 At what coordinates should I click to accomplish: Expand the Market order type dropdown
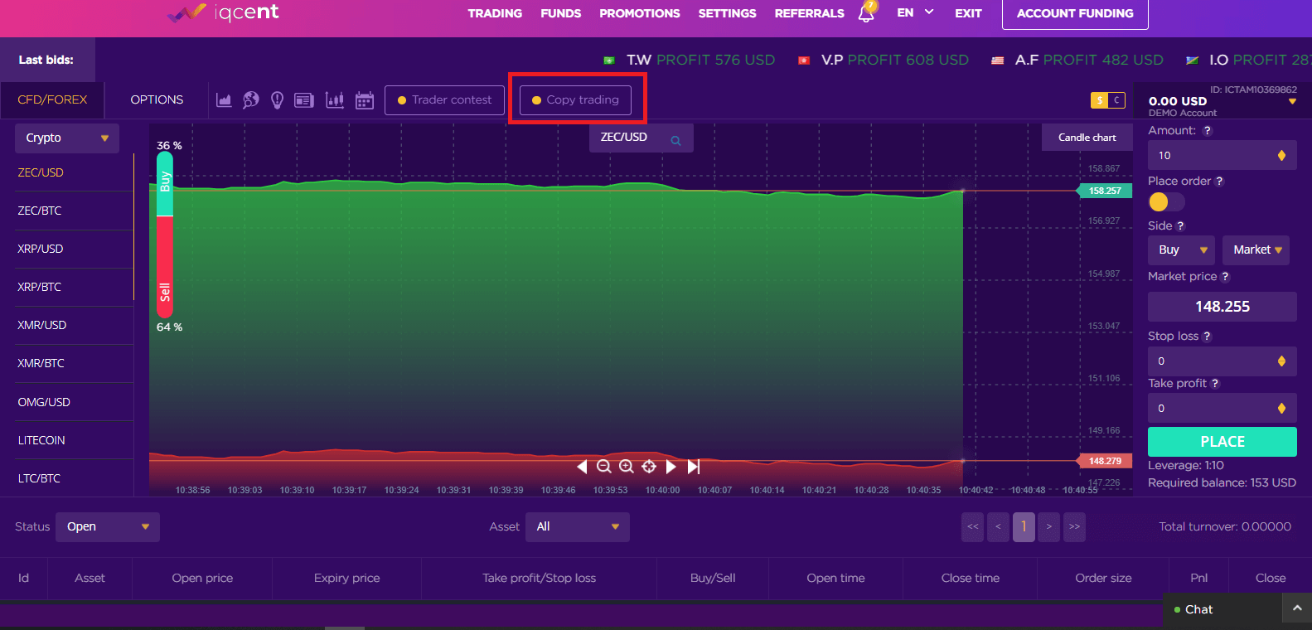(x=1256, y=250)
